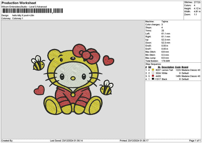This screenshot has width=202, height=143.
Task: Click the Up value 52.3 mm
Action: [166, 40]
